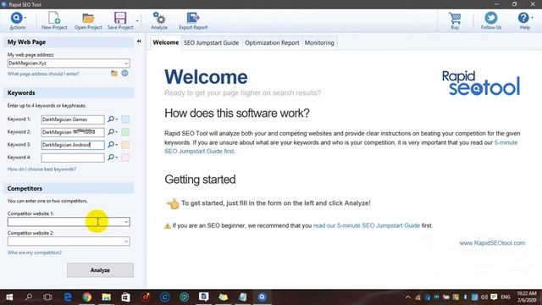Viewport: 542px width, 305px height.
Task: Open Task View on the taskbar
Action: click(47, 297)
